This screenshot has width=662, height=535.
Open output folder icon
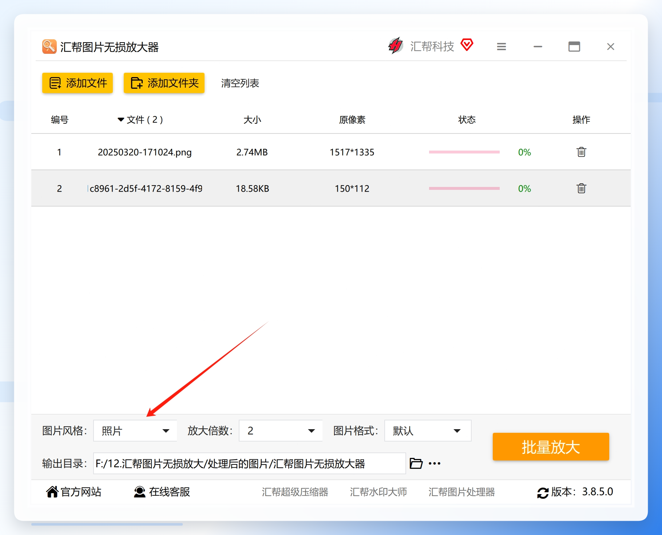point(416,463)
